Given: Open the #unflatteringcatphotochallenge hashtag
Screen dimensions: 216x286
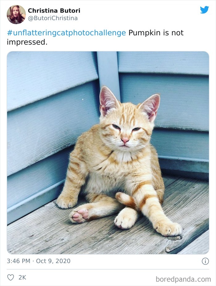Looking at the screenshot, I should (65, 32).
